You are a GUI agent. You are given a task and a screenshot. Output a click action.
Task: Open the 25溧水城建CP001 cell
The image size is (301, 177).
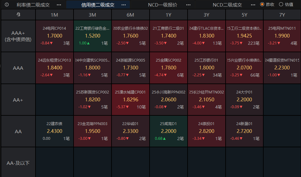(x=130, y=100)
